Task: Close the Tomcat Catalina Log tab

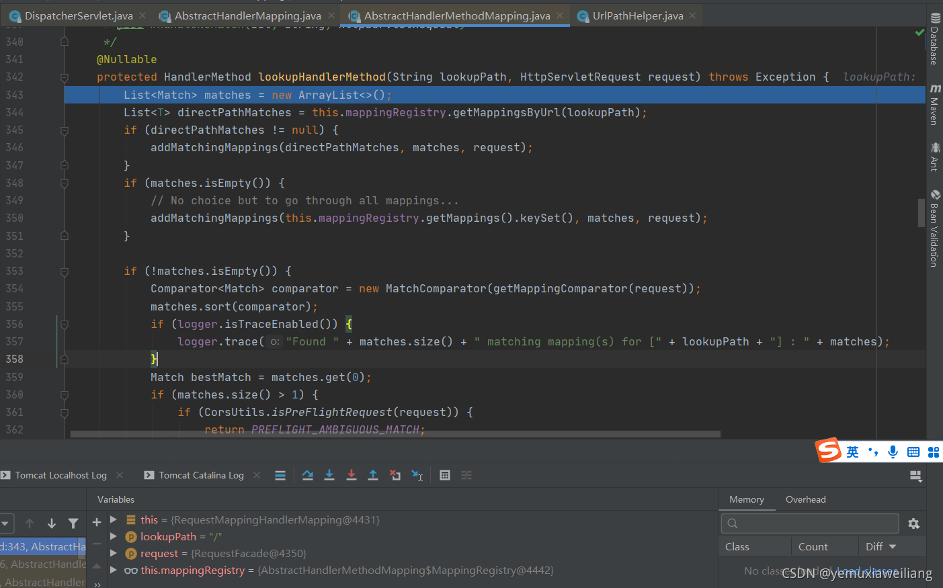Action: (x=257, y=475)
